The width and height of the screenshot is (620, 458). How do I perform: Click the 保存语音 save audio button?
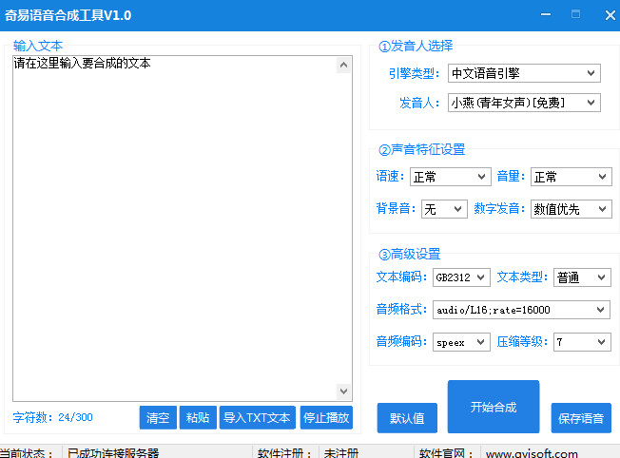[580, 418]
